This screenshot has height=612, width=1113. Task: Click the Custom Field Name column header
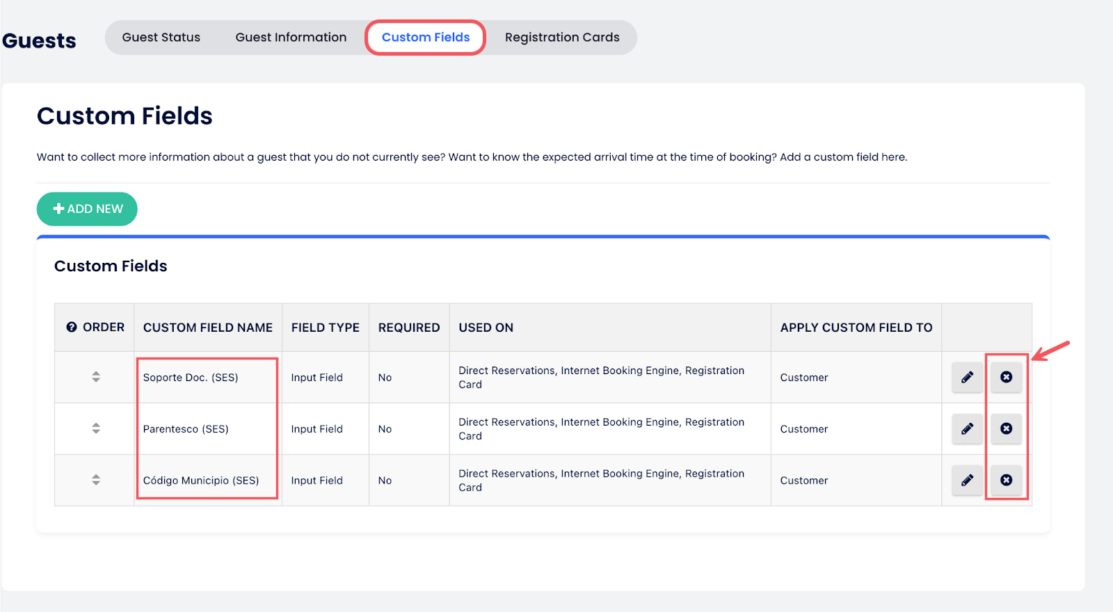tap(208, 328)
